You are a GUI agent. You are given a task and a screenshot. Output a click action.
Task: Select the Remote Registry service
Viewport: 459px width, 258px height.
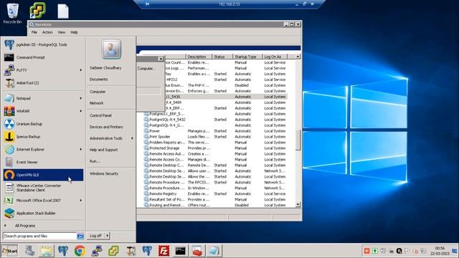(215, 193)
